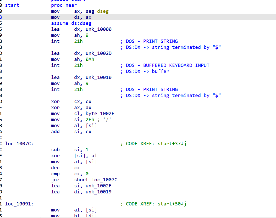
Task: Select the start procedure name label
Action: coord(12,5)
